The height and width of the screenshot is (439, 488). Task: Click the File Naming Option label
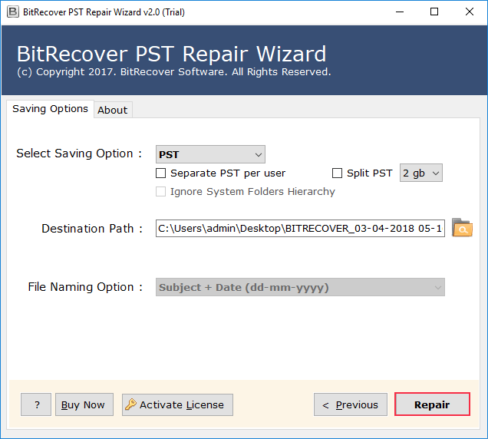[x=85, y=287]
